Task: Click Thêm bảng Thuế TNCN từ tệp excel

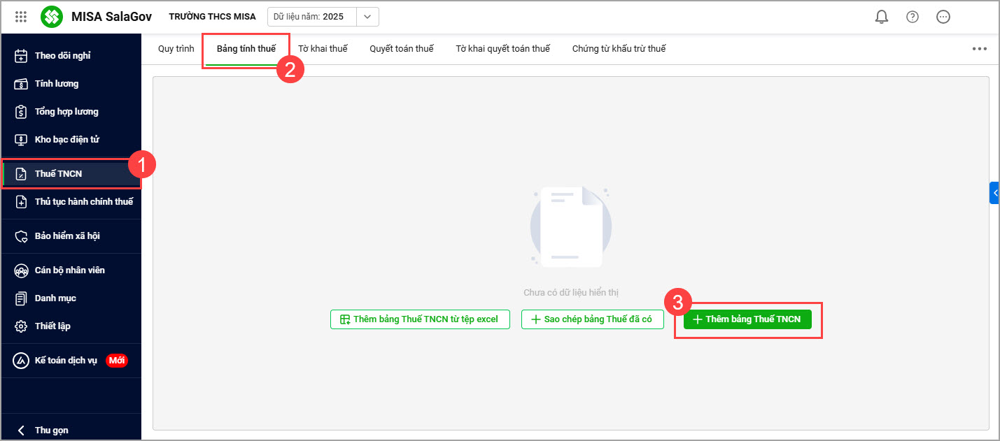Action: point(420,319)
